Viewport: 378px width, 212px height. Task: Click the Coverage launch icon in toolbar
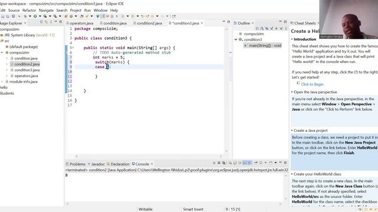point(45,16)
